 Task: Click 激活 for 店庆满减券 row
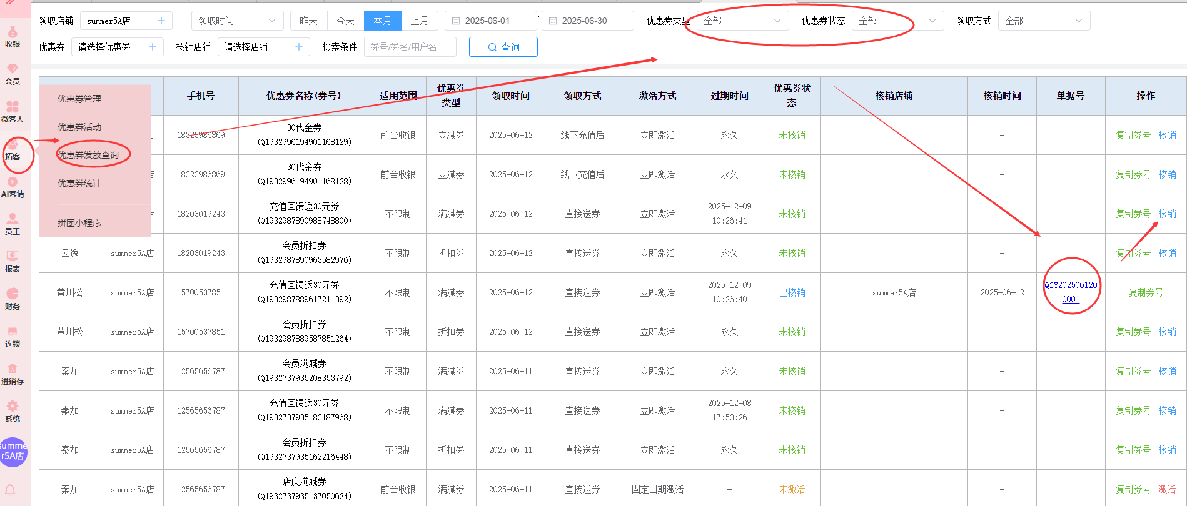point(1167,489)
